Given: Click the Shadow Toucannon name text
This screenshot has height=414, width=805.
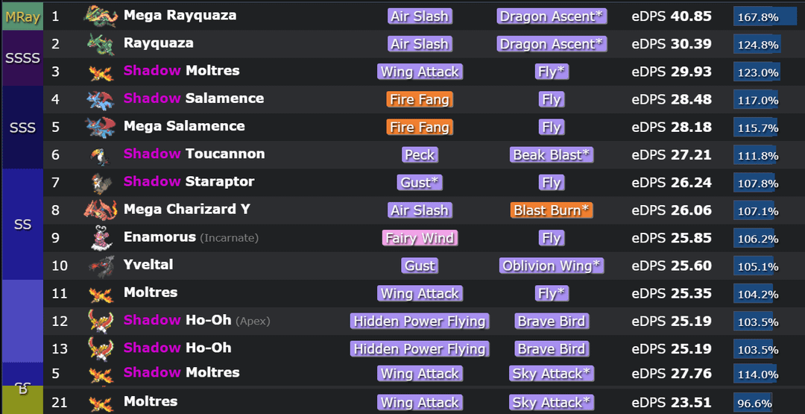Looking at the screenshot, I should tap(194, 154).
